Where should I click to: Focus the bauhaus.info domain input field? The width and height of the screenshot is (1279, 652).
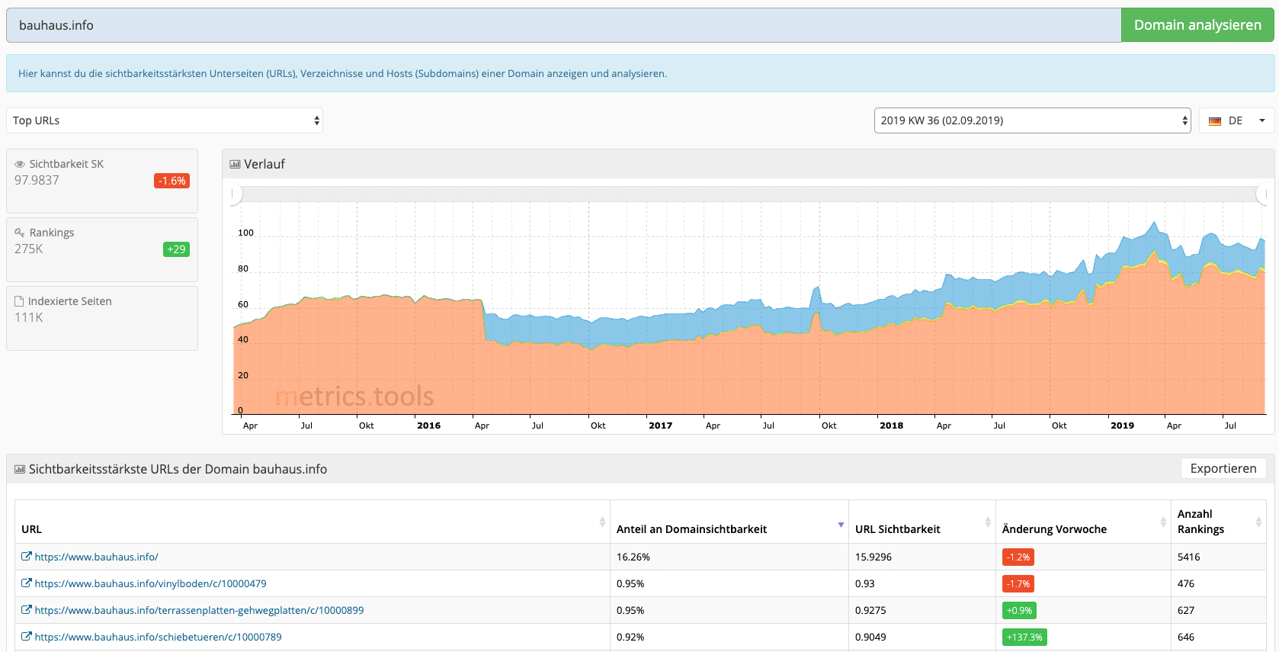(x=563, y=25)
